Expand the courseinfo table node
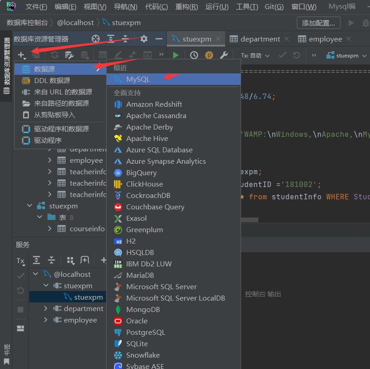This screenshot has width=370, height=369. coord(50,229)
